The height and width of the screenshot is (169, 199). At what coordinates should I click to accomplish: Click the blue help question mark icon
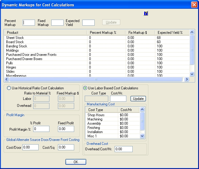146,13
